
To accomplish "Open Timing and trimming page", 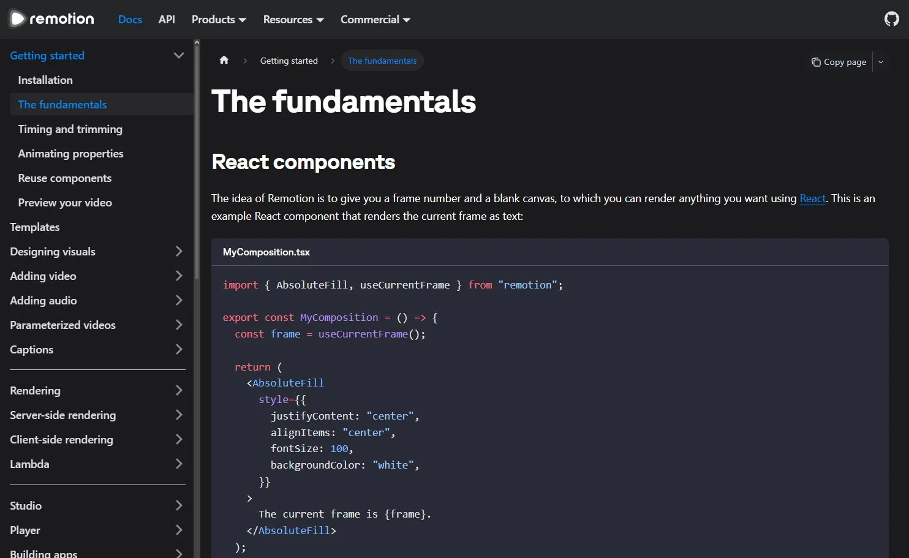I will (70, 129).
